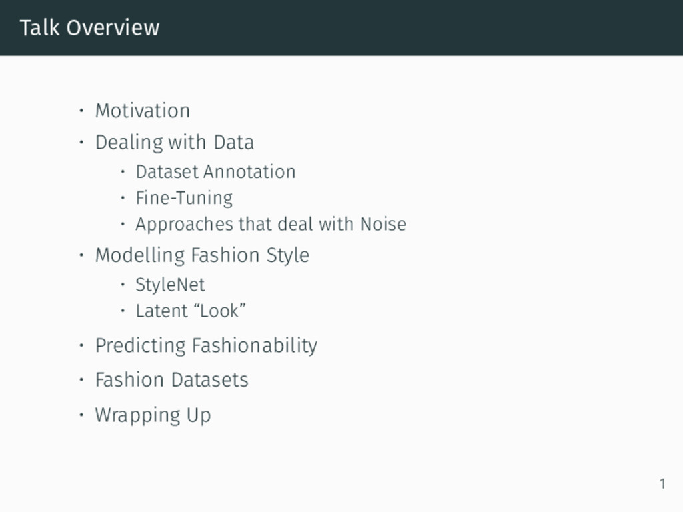Select the Motivation bullet item
683x512 pixels.
point(143,111)
